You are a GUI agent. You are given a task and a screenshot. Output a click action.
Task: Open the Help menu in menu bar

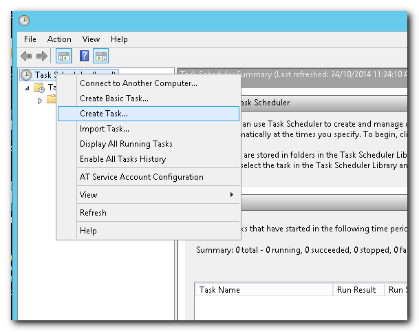(x=119, y=39)
